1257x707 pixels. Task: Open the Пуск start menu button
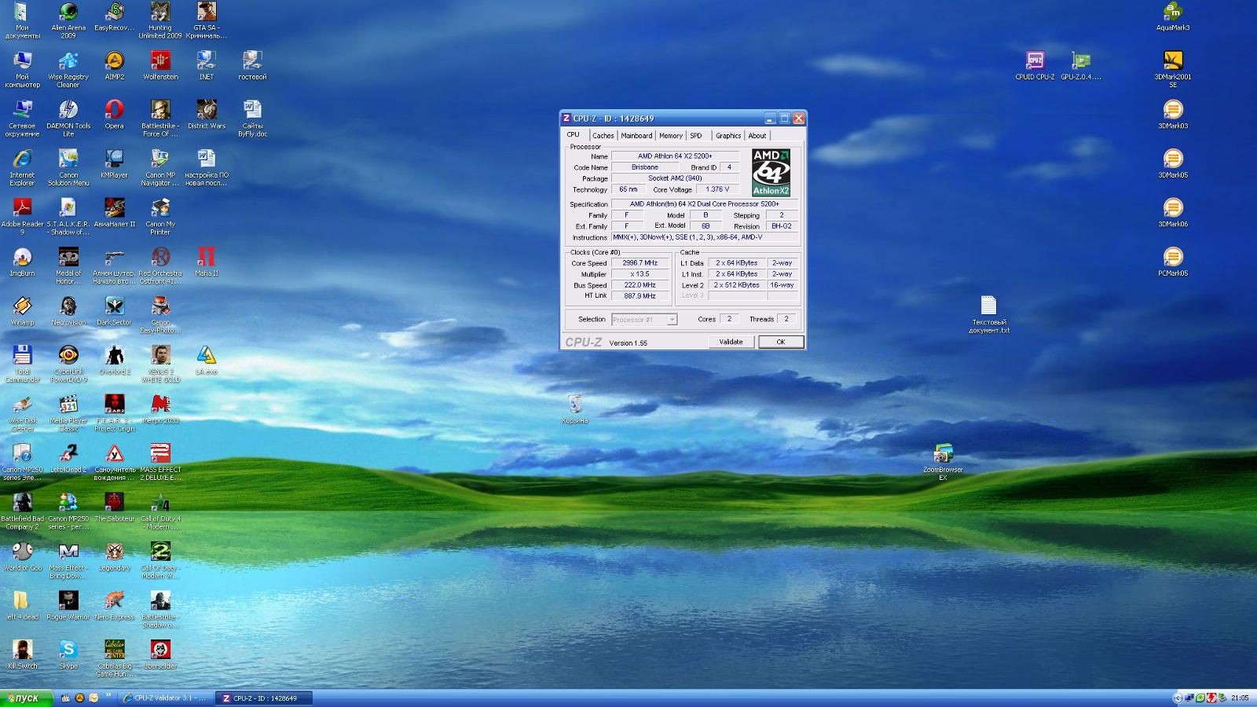coord(26,698)
